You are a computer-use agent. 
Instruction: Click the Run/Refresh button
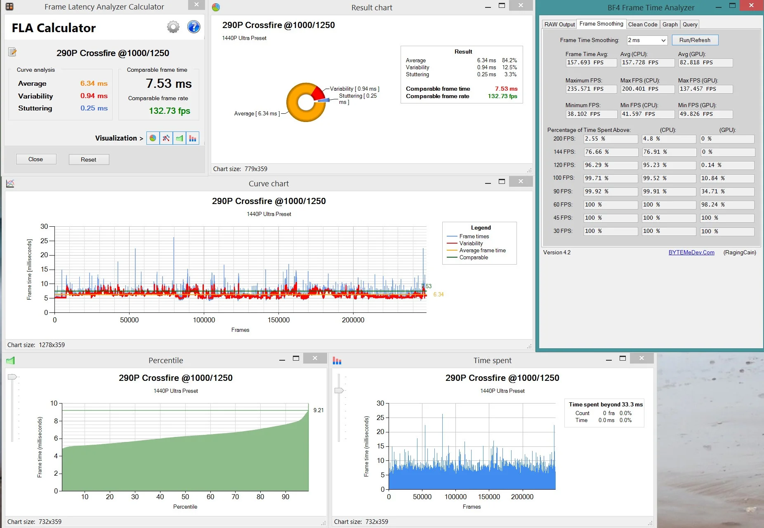[695, 40]
